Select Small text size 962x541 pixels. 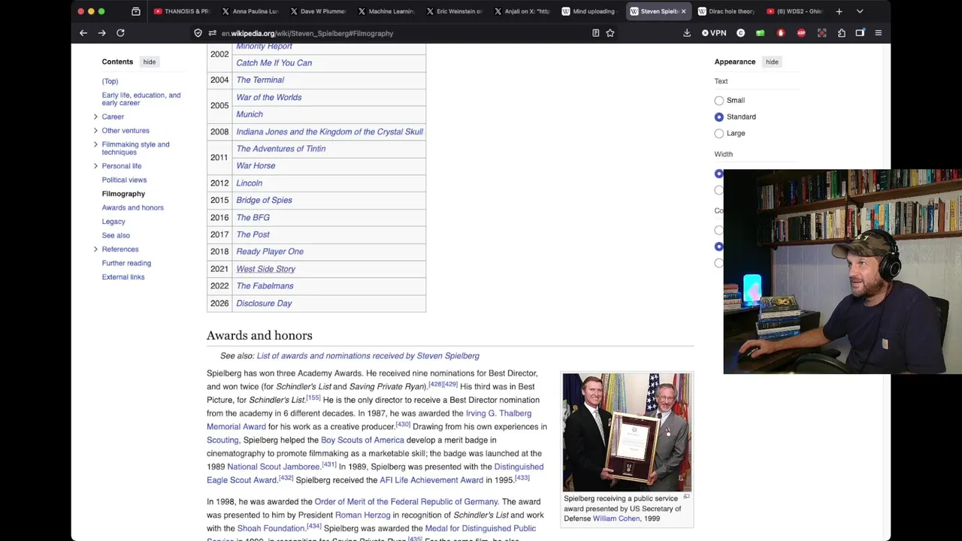tap(719, 100)
